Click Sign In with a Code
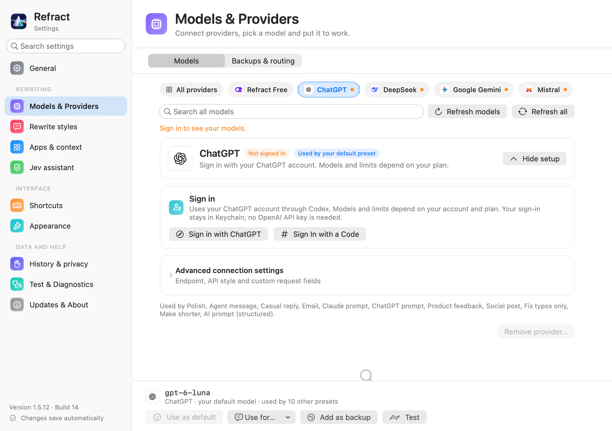The image size is (612, 431). (320, 234)
